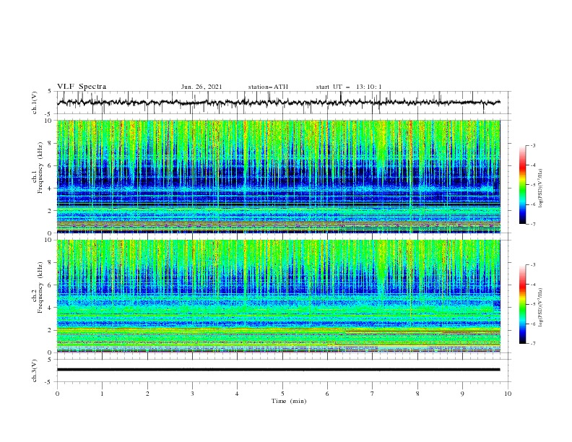Click time axis tick label "1"
The height and width of the screenshot is (442, 572).
pos(102,394)
